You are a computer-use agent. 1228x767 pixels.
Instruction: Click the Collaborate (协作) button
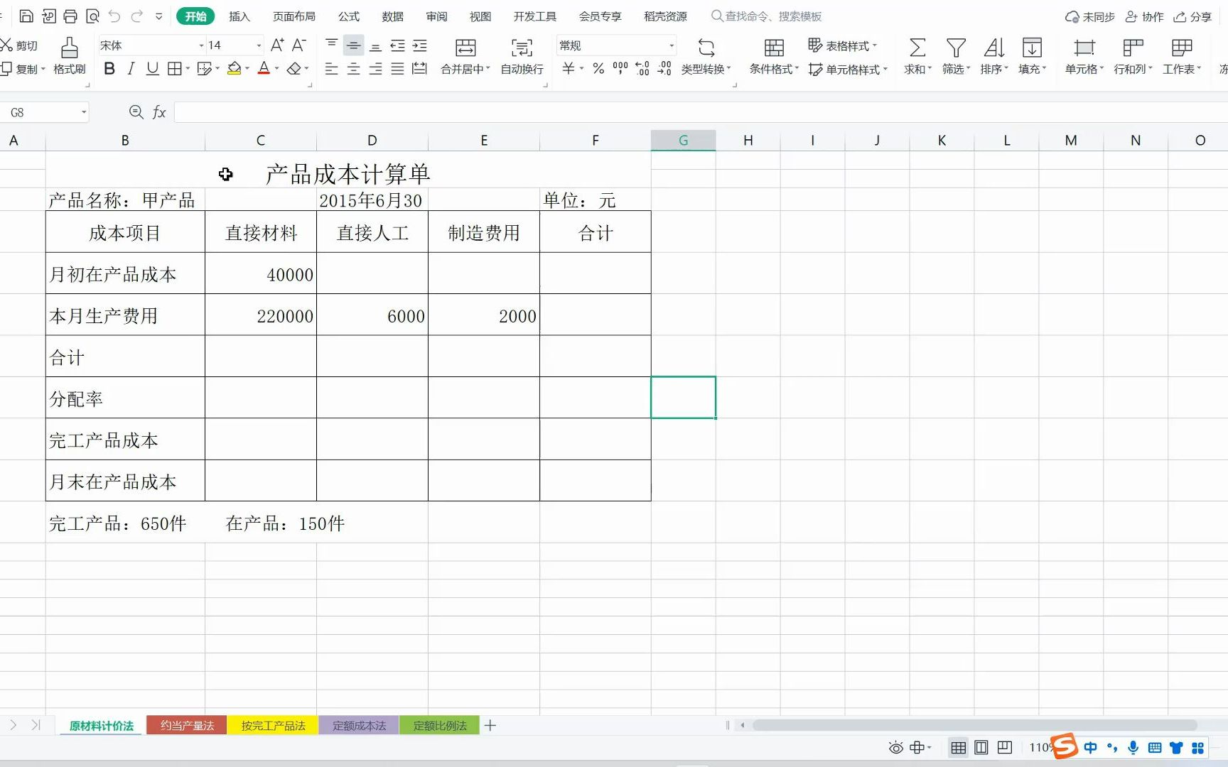tap(1144, 16)
